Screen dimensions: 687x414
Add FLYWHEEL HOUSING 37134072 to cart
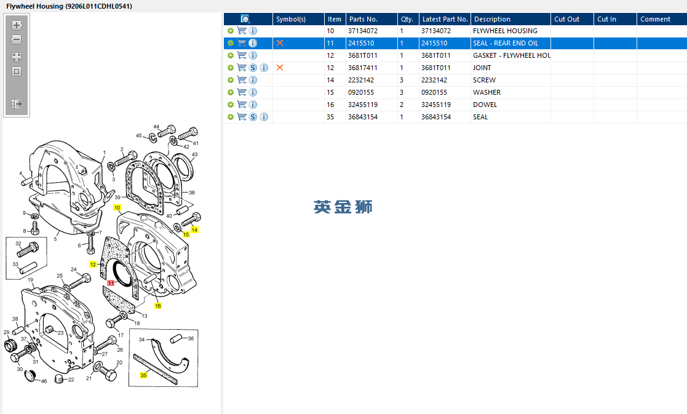click(x=242, y=31)
